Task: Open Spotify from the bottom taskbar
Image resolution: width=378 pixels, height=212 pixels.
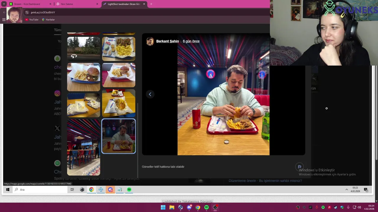Action: point(206,207)
